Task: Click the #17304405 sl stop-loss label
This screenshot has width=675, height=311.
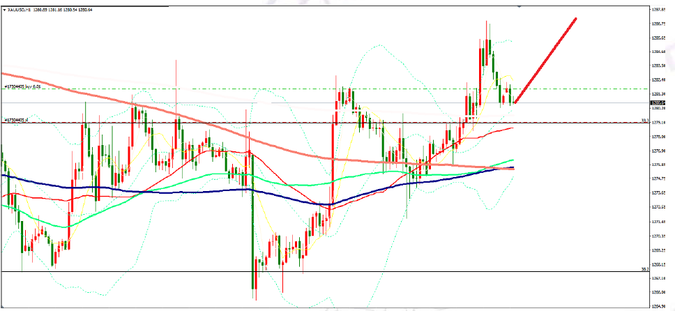Action: click(15, 120)
